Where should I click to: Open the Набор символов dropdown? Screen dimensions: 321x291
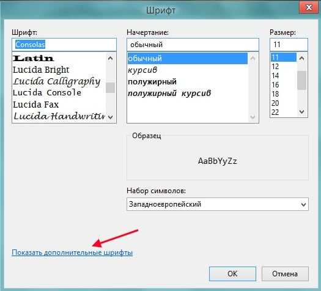point(218,204)
